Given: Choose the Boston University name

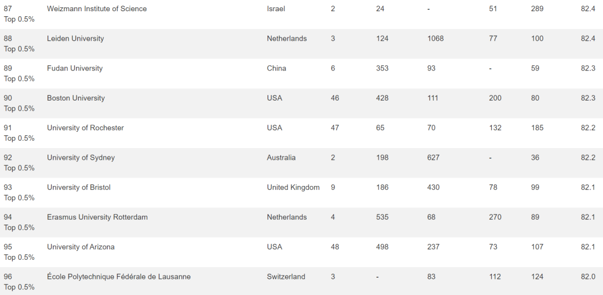Looking at the screenshot, I should pos(76,98).
